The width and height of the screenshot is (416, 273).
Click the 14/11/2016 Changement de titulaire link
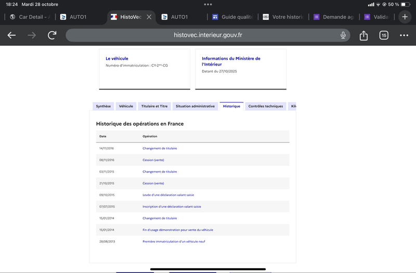point(160,148)
